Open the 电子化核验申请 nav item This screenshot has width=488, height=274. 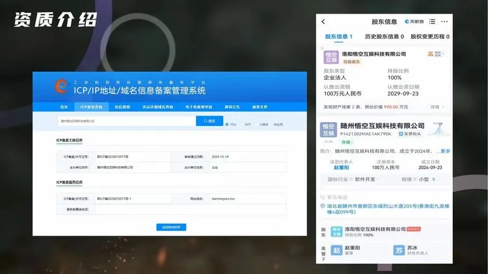click(x=199, y=107)
